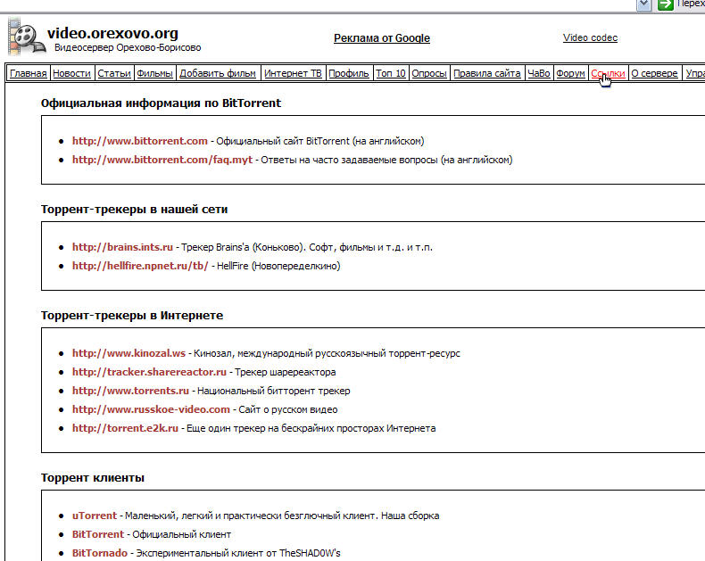Visit the brains.ints.ru tracker link
Viewport: 705px width, 561px height.
pyautogui.click(x=122, y=247)
